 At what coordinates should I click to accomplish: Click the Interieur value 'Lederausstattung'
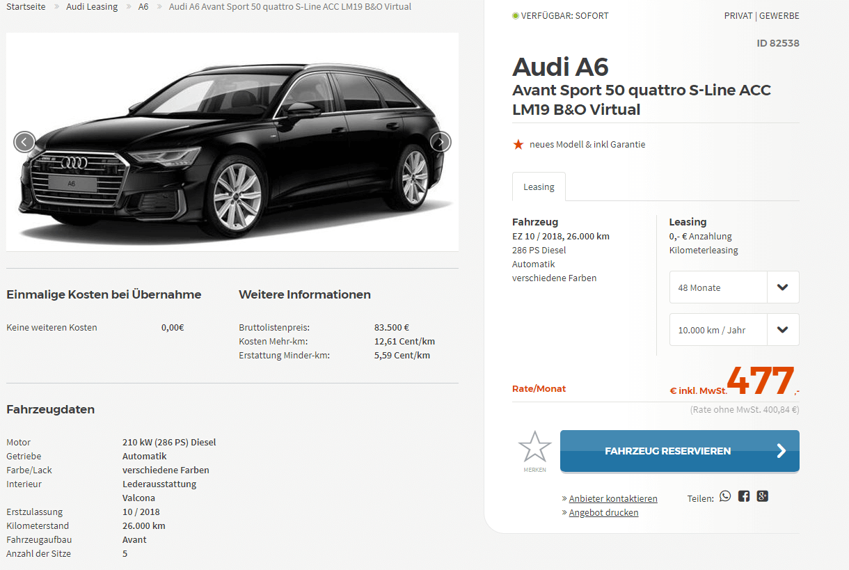[x=159, y=484]
